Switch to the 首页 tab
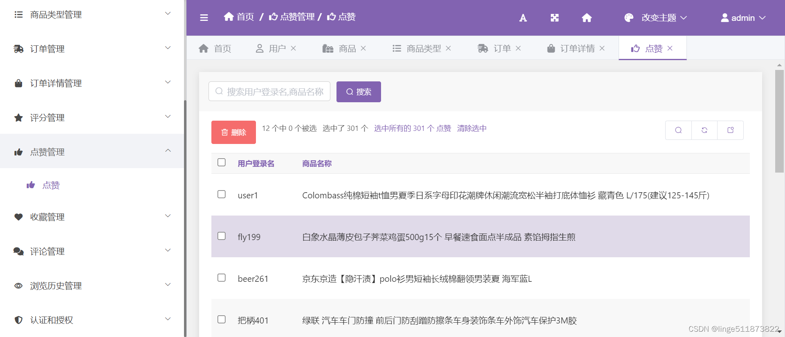 [x=215, y=48]
